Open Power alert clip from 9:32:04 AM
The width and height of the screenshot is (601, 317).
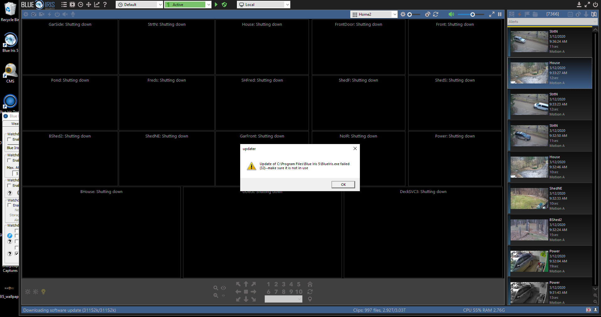550,261
